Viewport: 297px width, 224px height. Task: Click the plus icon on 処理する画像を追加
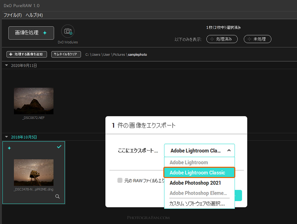(x=11, y=54)
